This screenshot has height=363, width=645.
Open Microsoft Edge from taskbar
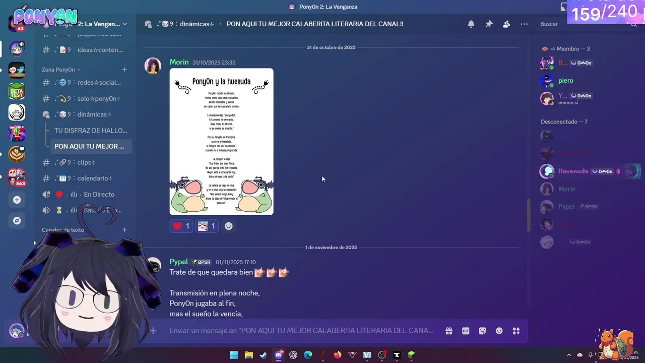click(308, 355)
